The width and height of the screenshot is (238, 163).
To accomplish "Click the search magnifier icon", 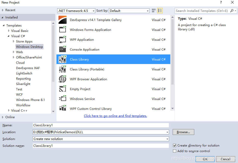I will coord(232,11).
